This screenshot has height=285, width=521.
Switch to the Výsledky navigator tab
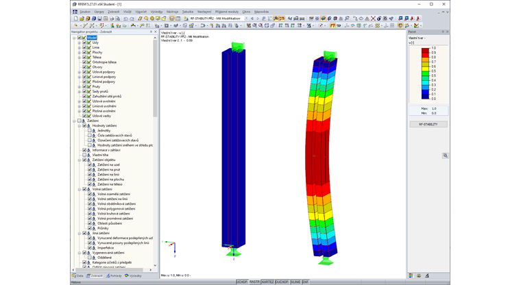(133, 275)
